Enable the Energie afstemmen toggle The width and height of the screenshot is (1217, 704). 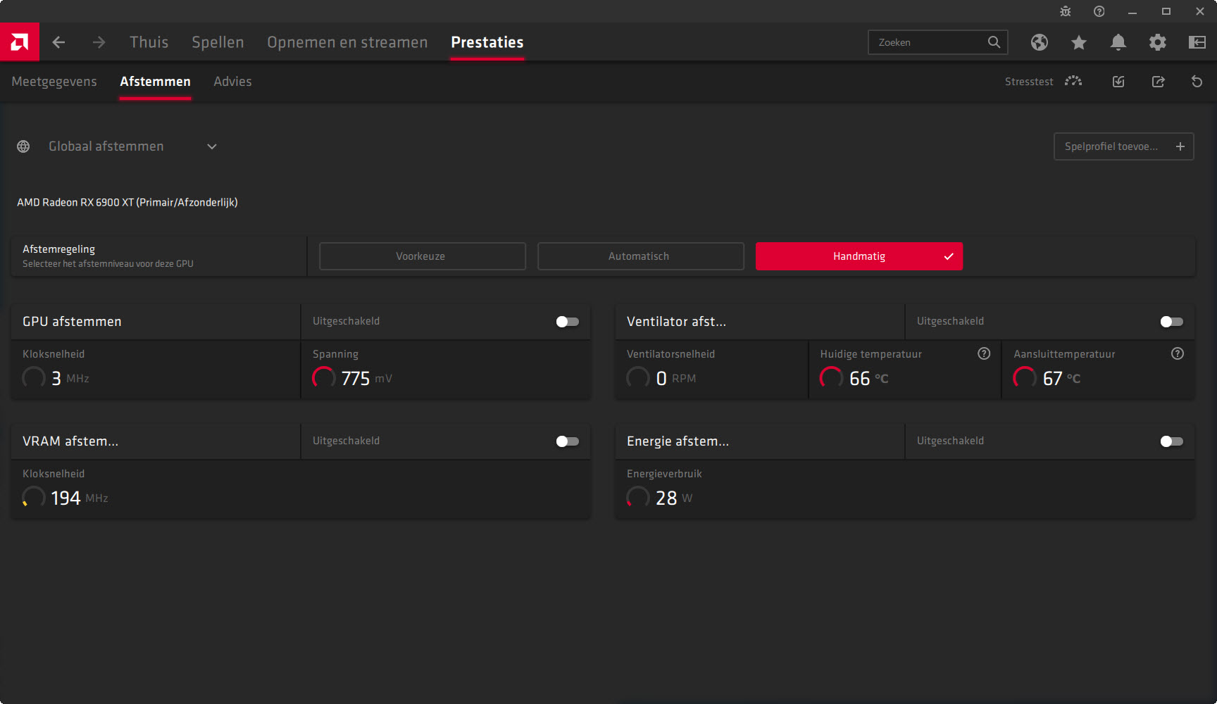1172,441
